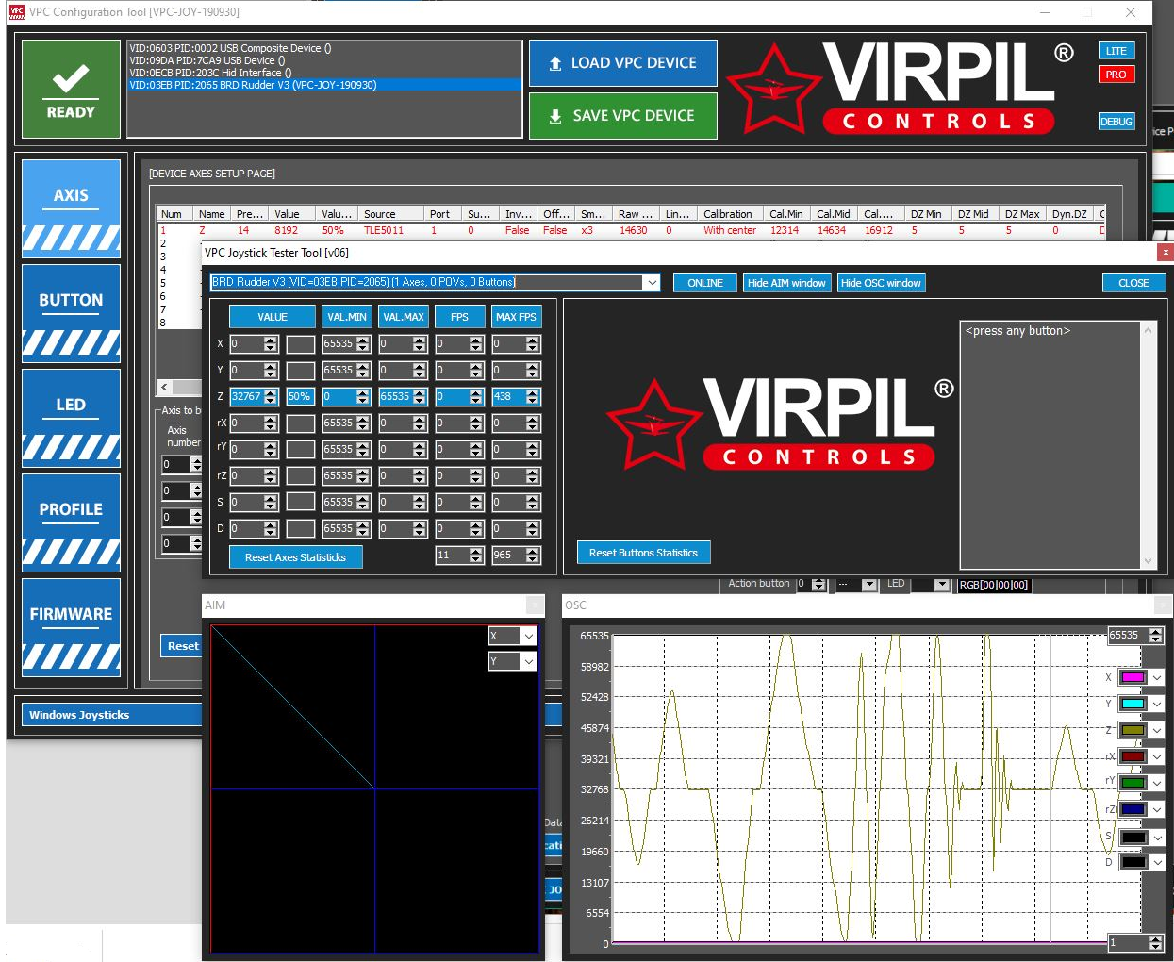Click Reset Axes Statisticks button
The image size is (1174, 962).
pos(296,557)
